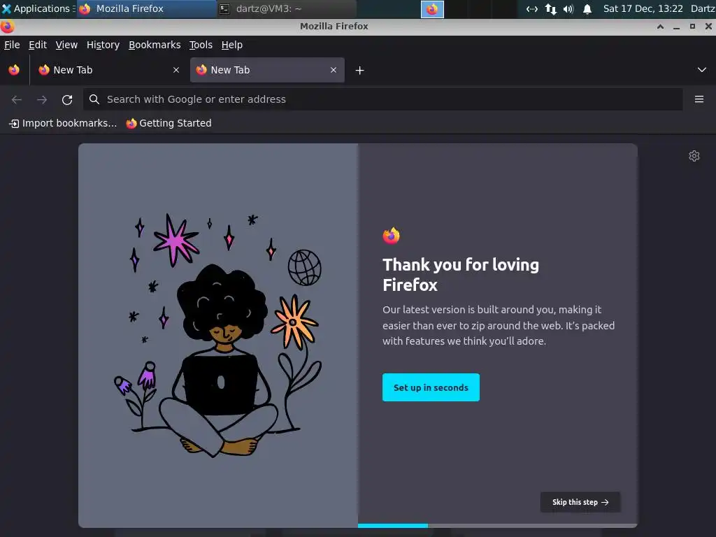Reload the current page
The height and width of the screenshot is (537, 716).
tap(67, 99)
